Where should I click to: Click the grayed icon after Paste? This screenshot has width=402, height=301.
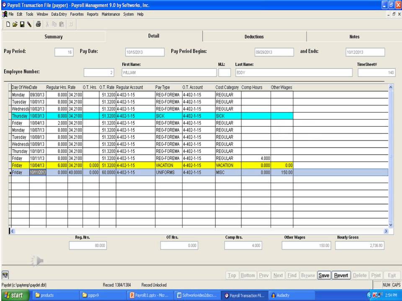tap(71, 24)
